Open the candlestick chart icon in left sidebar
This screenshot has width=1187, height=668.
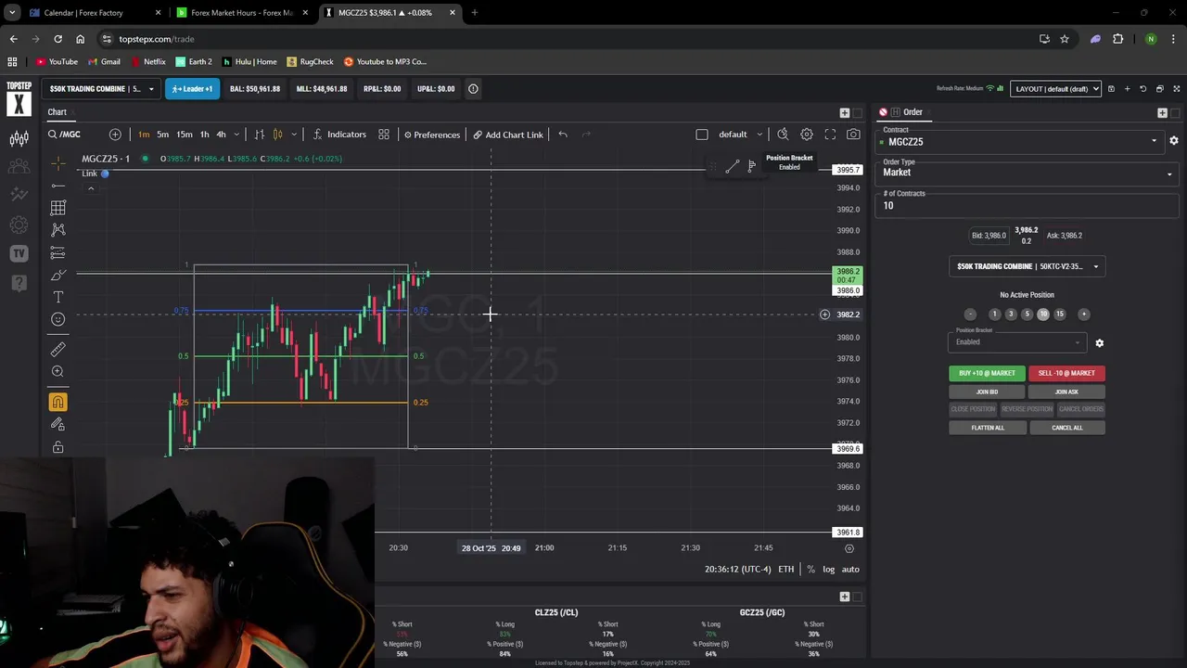pos(19,139)
